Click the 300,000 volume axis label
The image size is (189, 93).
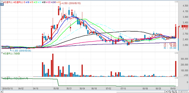pos(185,59)
